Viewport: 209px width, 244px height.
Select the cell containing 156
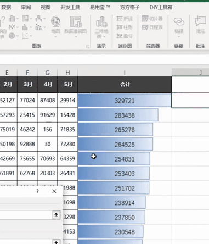[47, 130]
